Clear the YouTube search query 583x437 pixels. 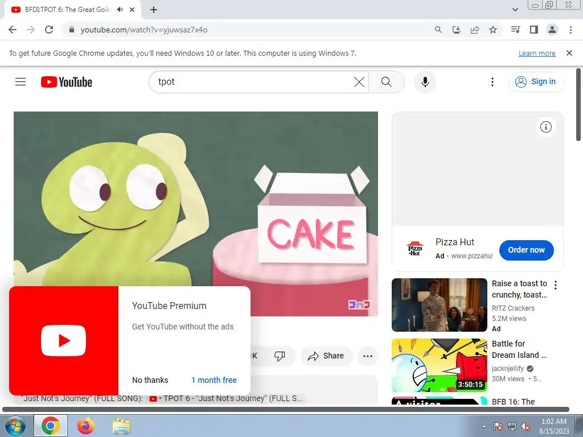click(359, 82)
